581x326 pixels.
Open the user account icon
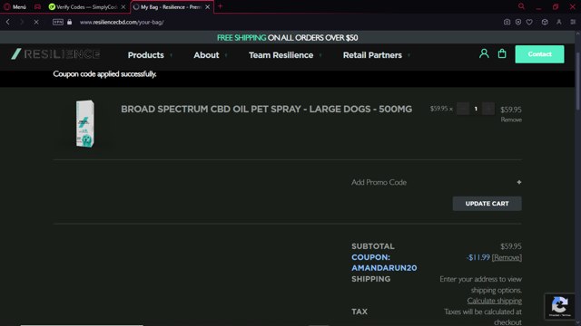pyautogui.click(x=484, y=53)
